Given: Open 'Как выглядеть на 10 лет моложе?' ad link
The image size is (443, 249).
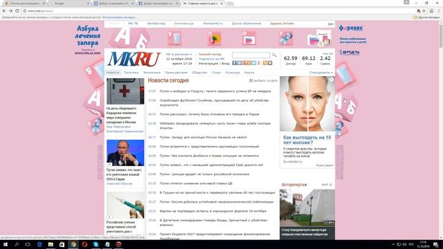Looking at the screenshot, I should pos(307,140).
